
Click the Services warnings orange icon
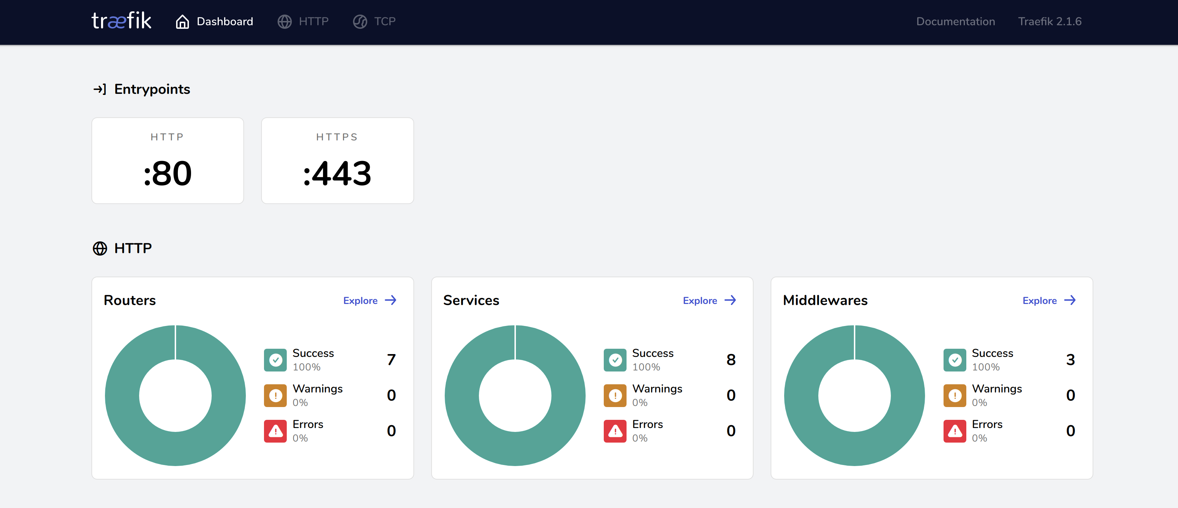pyautogui.click(x=614, y=395)
